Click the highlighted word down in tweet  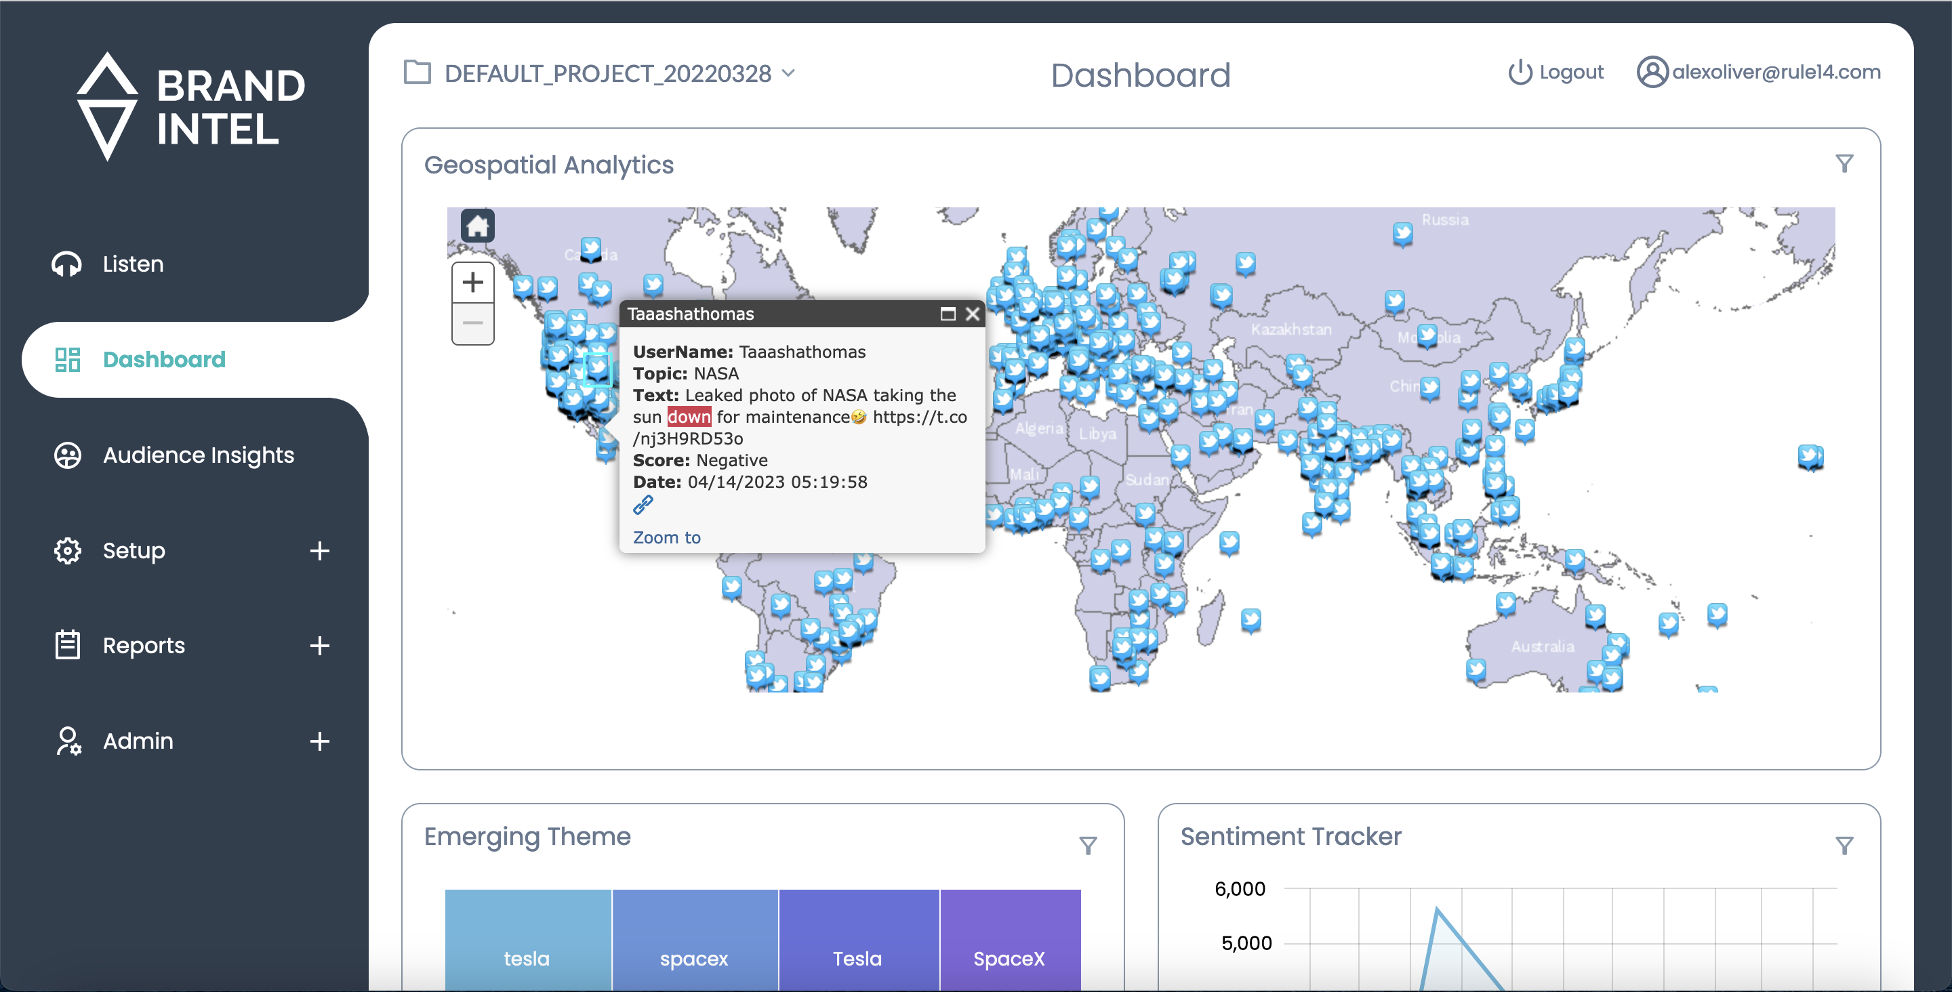click(689, 417)
